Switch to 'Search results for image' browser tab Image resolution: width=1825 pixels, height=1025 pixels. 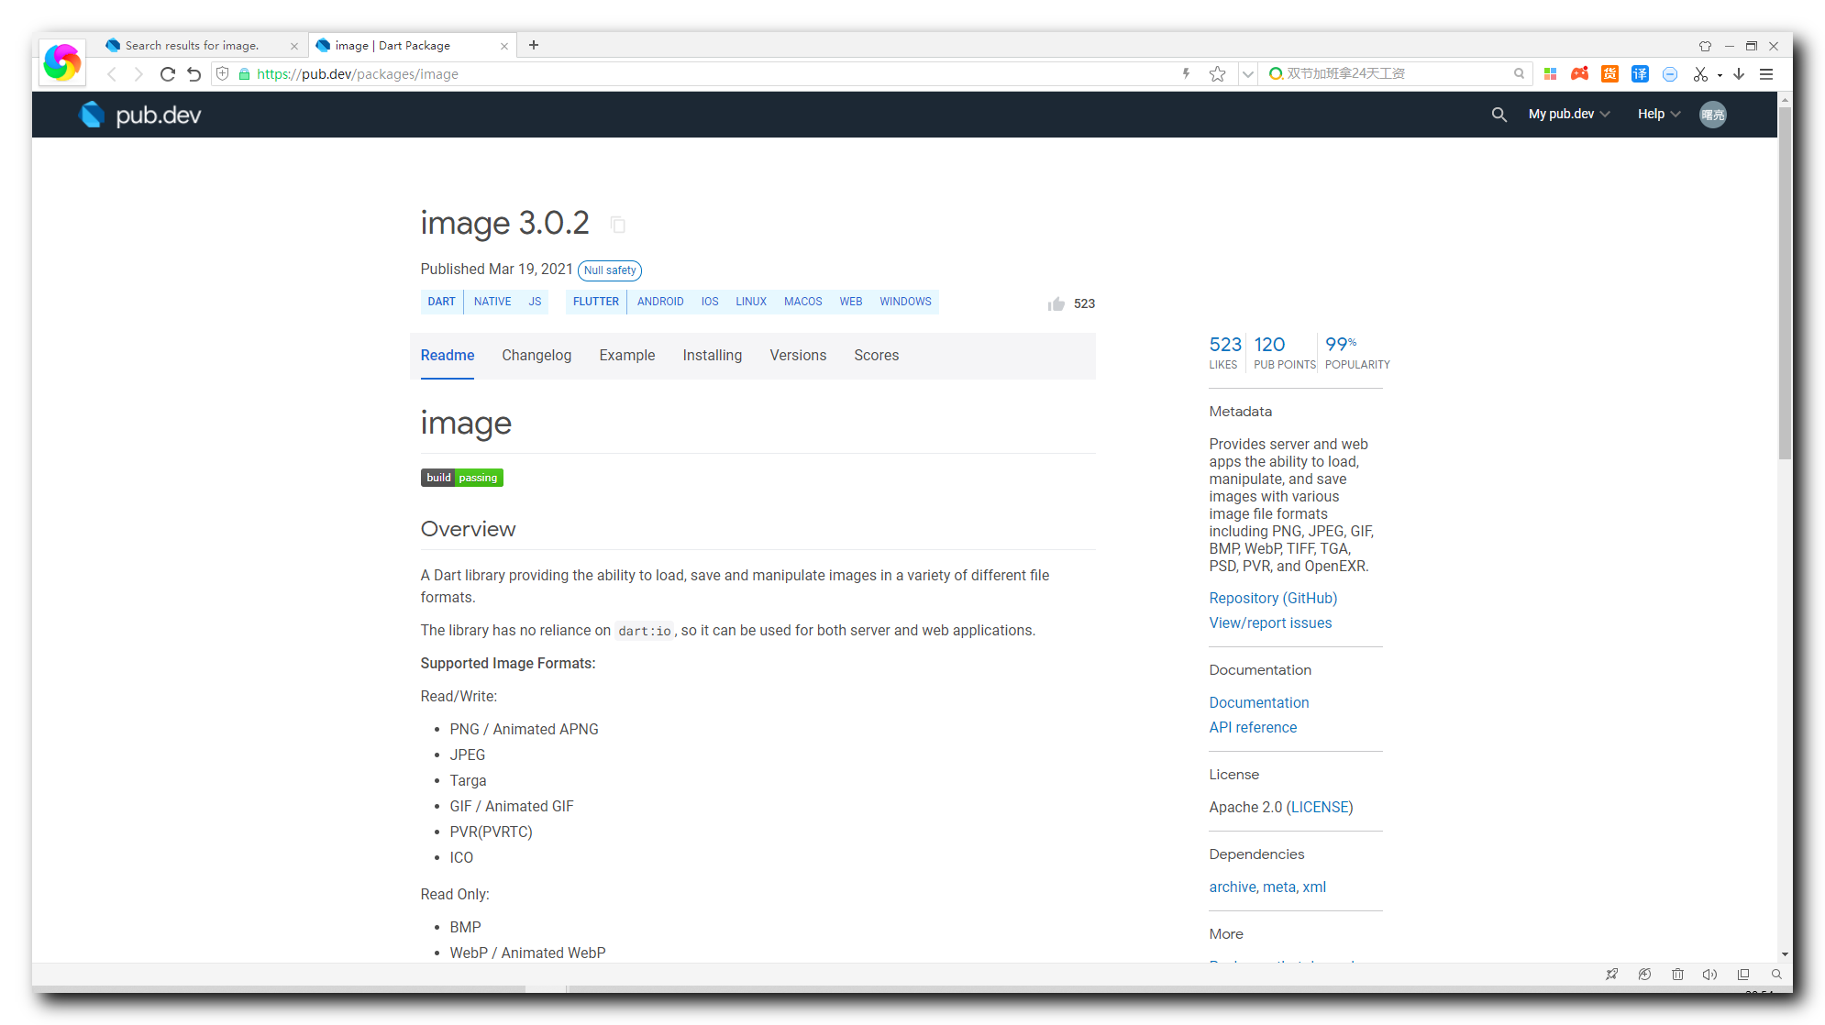tap(202, 46)
